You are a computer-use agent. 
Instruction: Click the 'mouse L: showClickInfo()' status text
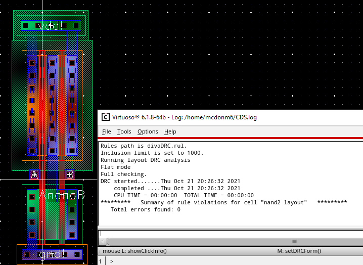134,251
